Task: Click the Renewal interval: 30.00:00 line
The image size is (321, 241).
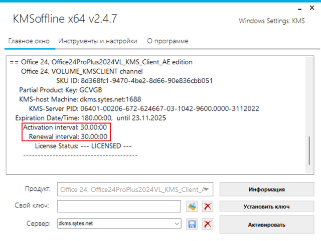Action: point(68,137)
